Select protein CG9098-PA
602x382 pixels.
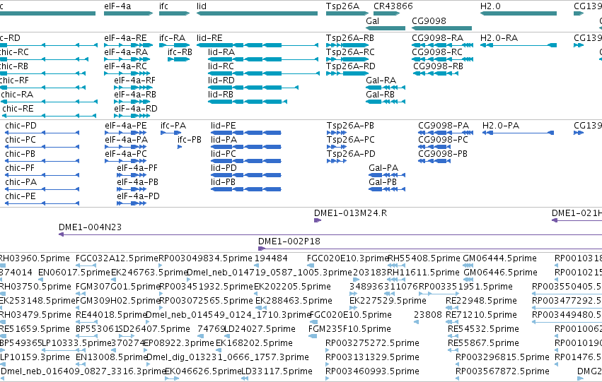coord(446,133)
